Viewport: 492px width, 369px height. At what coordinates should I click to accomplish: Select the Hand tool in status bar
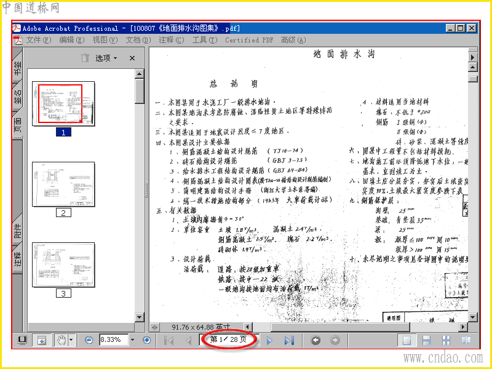[x=61, y=340]
